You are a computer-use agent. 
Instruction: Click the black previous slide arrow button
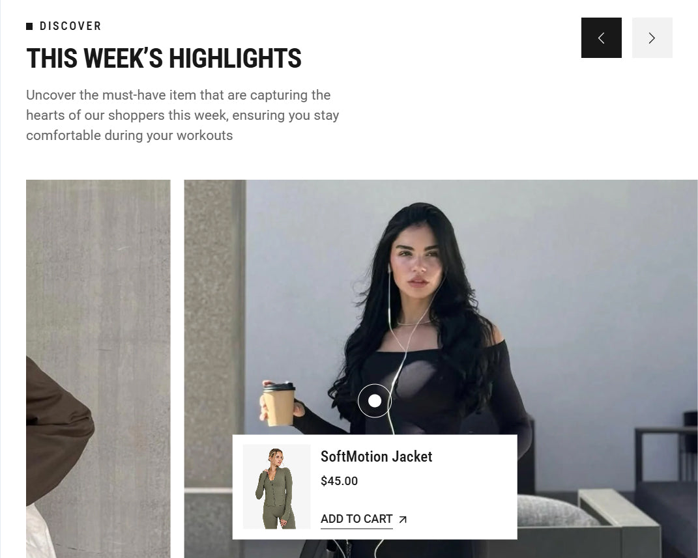(601, 38)
